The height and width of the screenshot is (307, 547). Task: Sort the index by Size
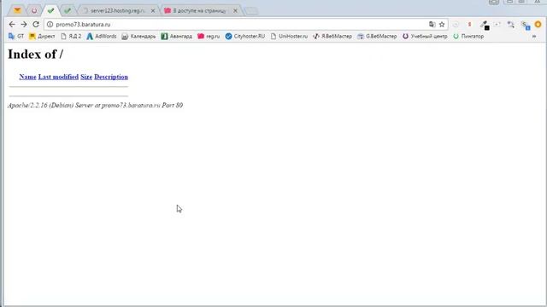click(86, 77)
